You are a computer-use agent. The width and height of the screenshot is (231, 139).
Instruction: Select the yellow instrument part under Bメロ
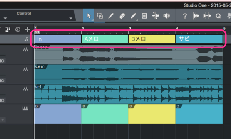tap(152, 114)
